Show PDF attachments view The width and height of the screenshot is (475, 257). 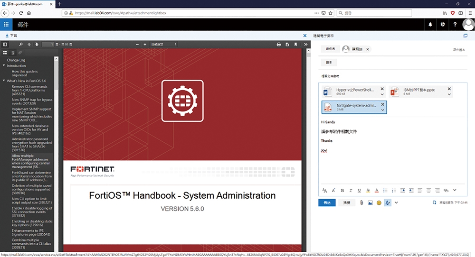tap(20, 53)
